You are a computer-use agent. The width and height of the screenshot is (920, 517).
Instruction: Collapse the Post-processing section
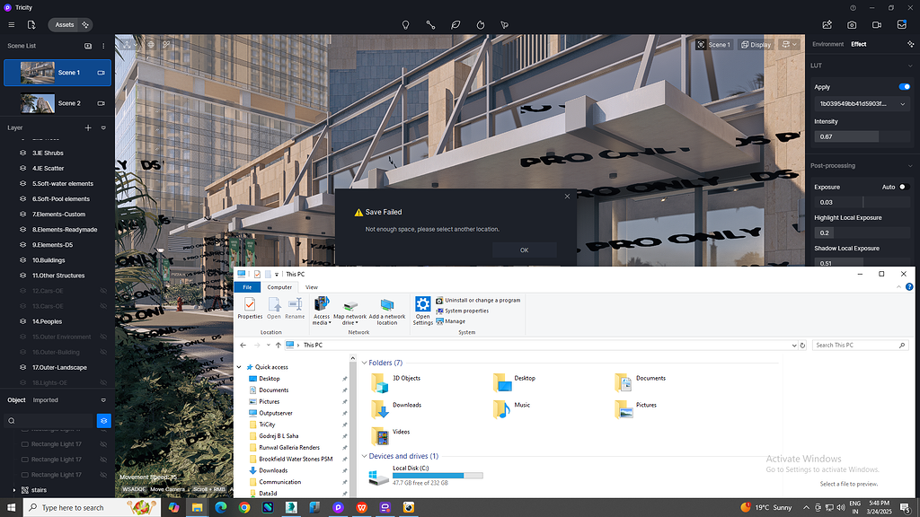pyautogui.click(x=908, y=164)
